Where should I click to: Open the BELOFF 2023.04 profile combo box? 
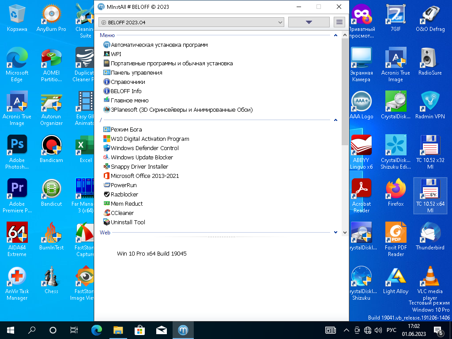click(191, 22)
